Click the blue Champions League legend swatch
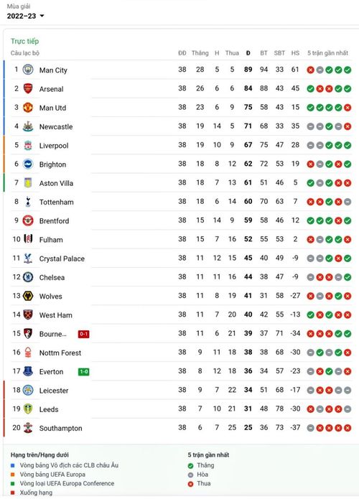Viewport: 359px width, 499px height. [x=13, y=465]
